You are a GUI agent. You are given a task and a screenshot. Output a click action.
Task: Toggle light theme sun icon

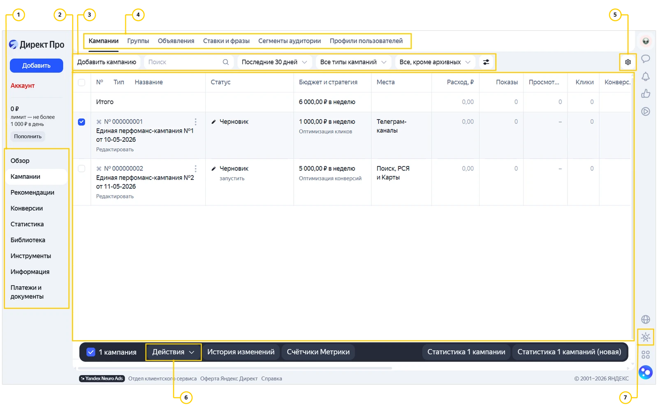646,337
